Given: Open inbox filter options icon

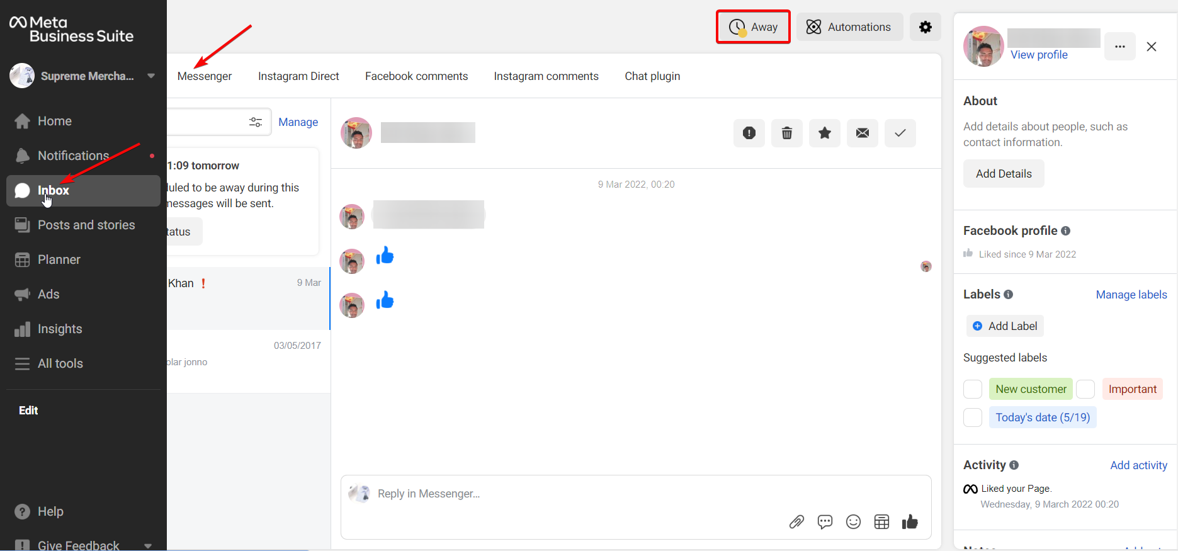Looking at the screenshot, I should 256,122.
